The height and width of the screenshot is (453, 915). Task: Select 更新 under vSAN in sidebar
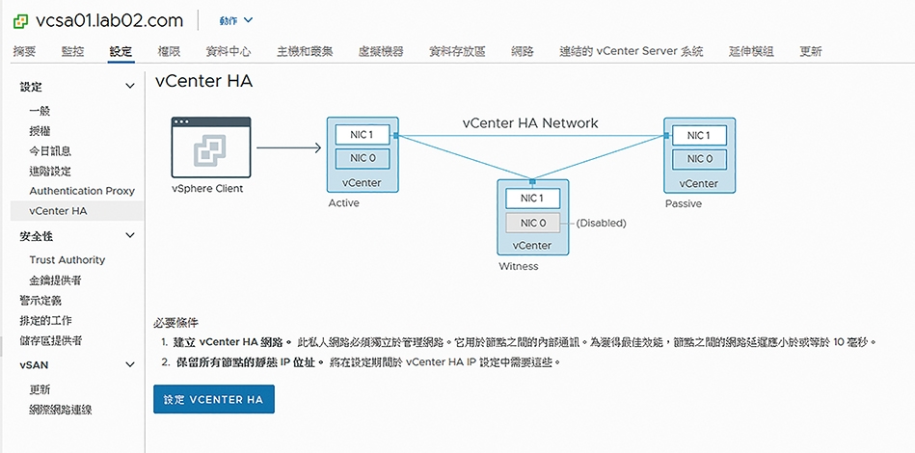(x=40, y=389)
